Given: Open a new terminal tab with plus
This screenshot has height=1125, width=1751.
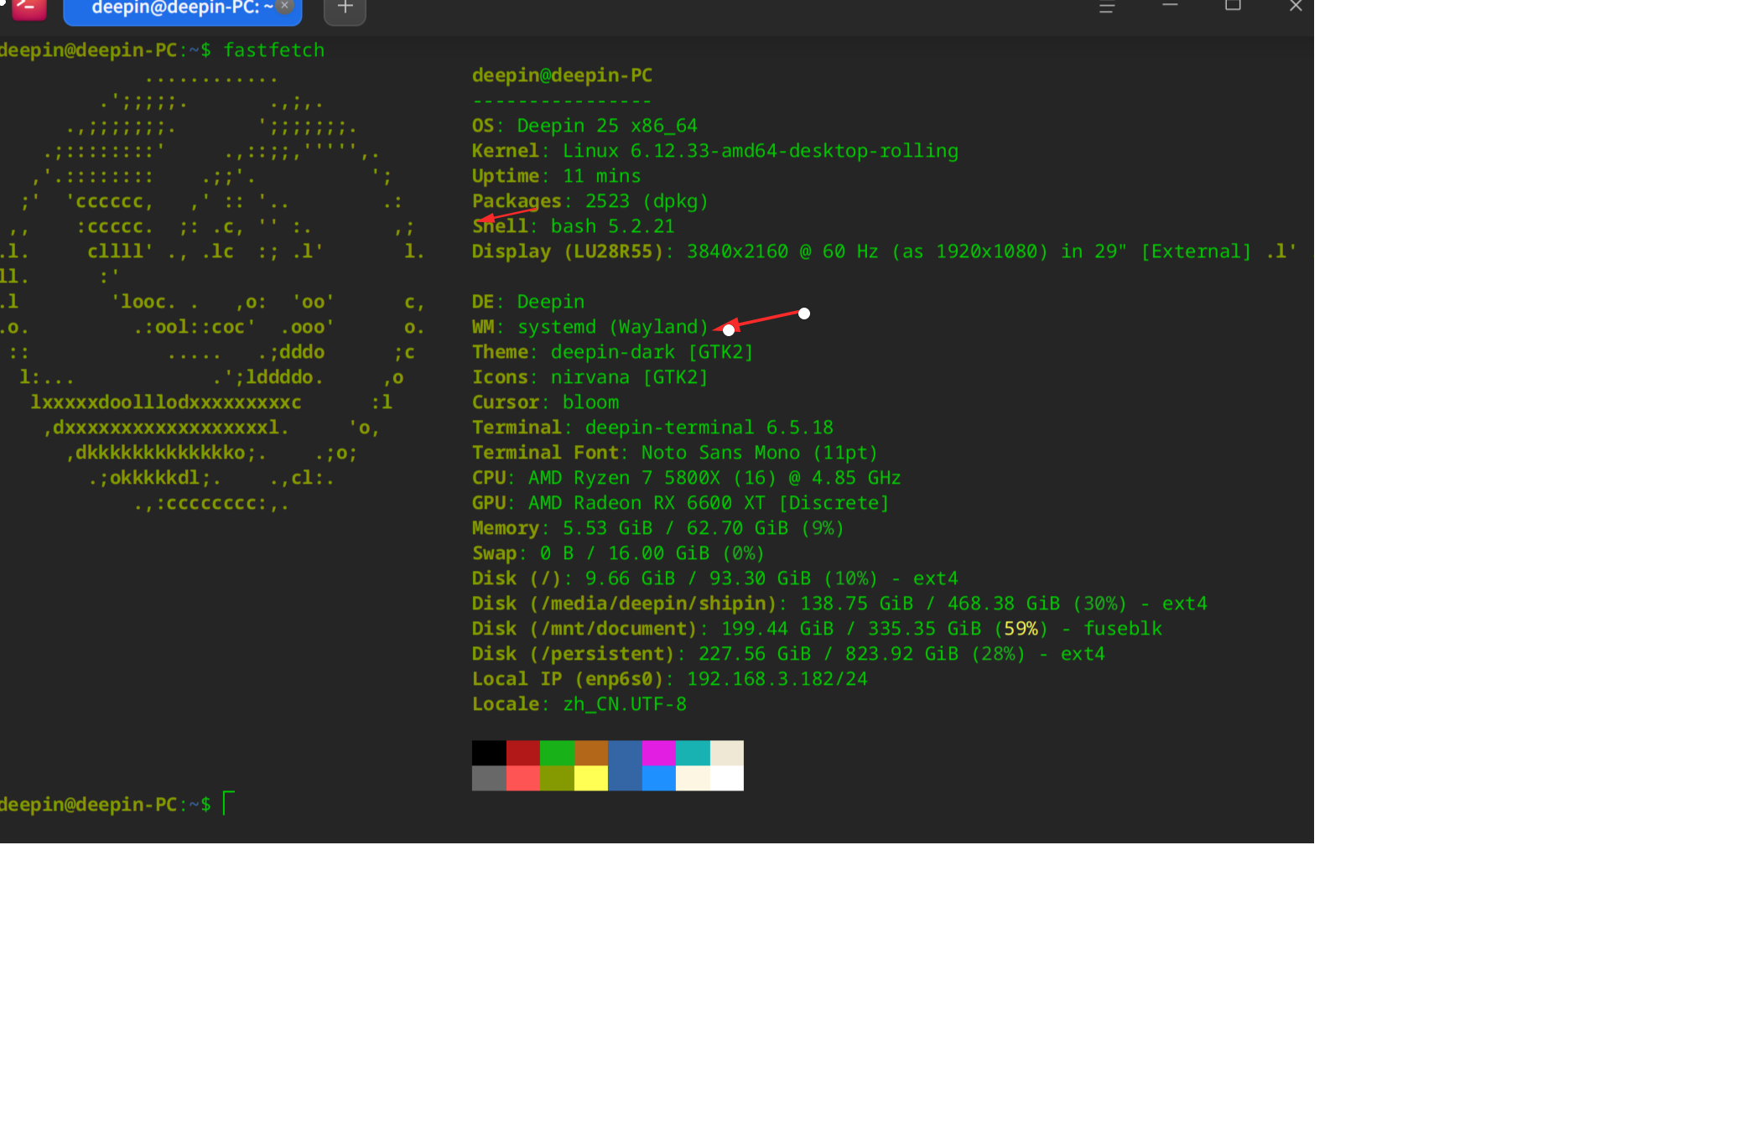Looking at the screenshot, I should click(x=345, y=9).
